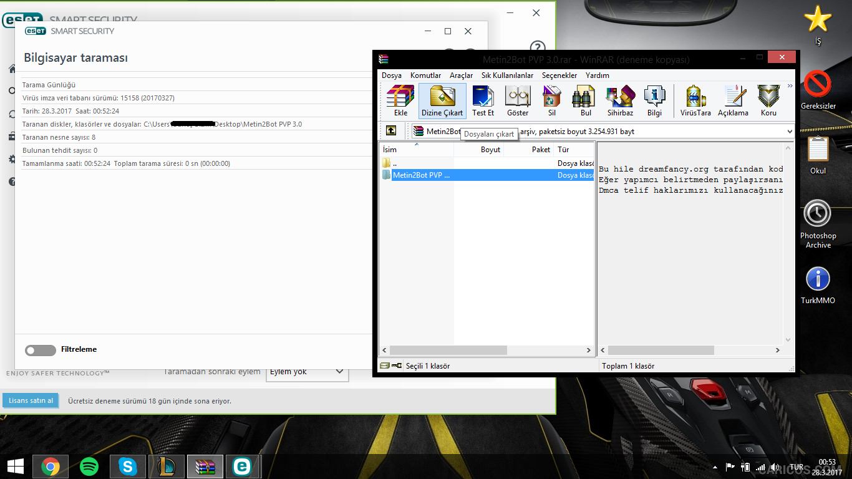Click 'Seçili 1 klasör' status text
The height and width of the screenshot is (479, 852).
pos(428,366)
